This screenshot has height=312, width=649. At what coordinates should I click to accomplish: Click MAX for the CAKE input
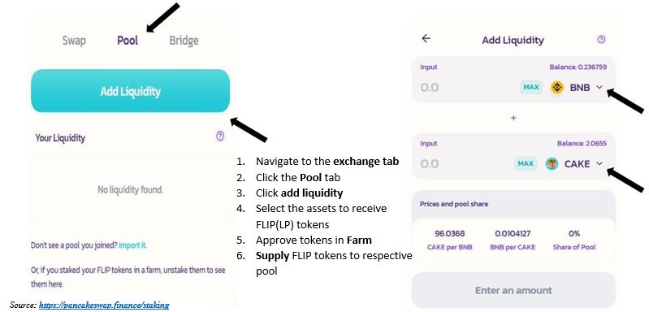(x=526, y=164)
